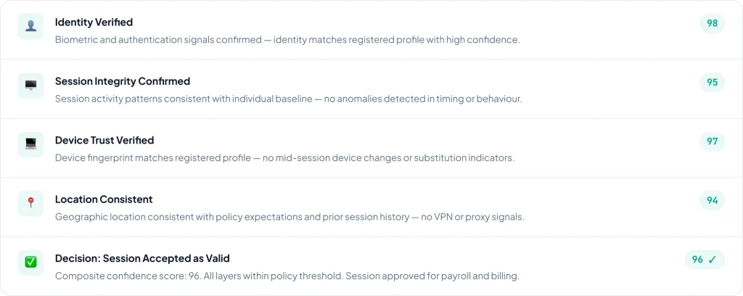Viewport: 743px width, 296px height.
Task: Click the Session Integrity monitor icon
Action: click(x=30, y=86)
